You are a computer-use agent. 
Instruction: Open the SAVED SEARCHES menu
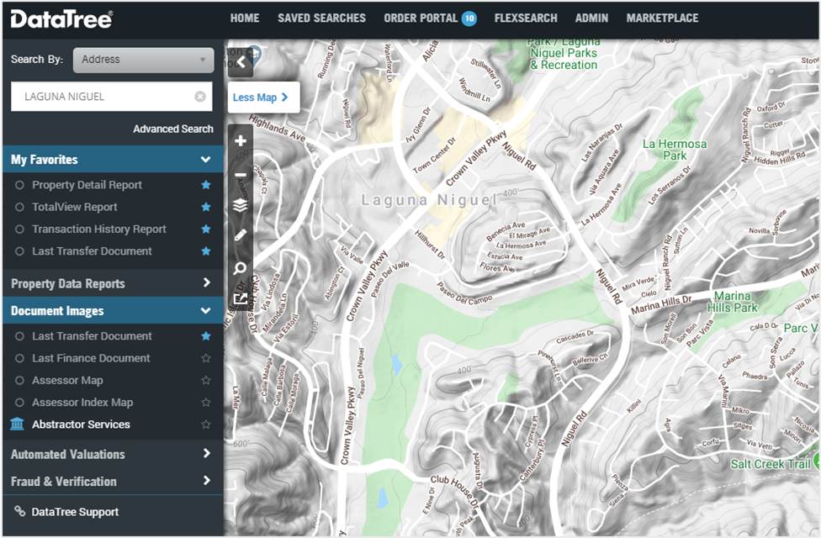tap(321, 18)
